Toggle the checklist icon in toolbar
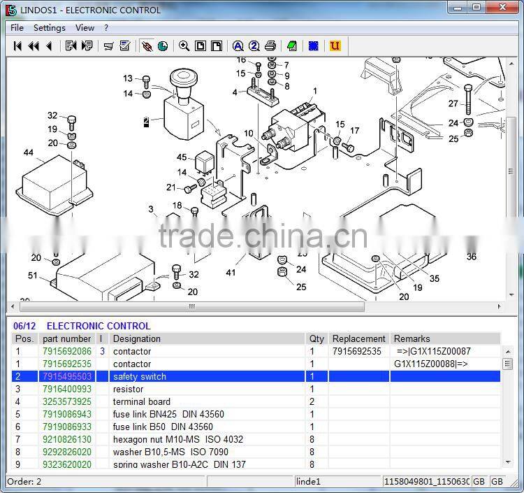 click(x=125, y=46)
